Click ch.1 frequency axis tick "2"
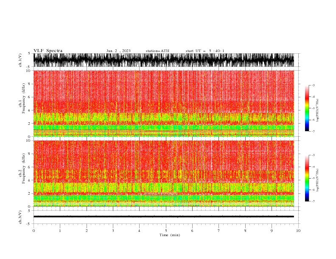This screenshot has height=259, width=336. (x=29, y=123)
